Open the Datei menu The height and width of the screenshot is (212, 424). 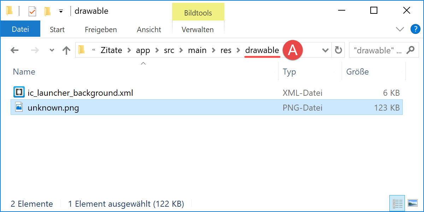[20, 29]
